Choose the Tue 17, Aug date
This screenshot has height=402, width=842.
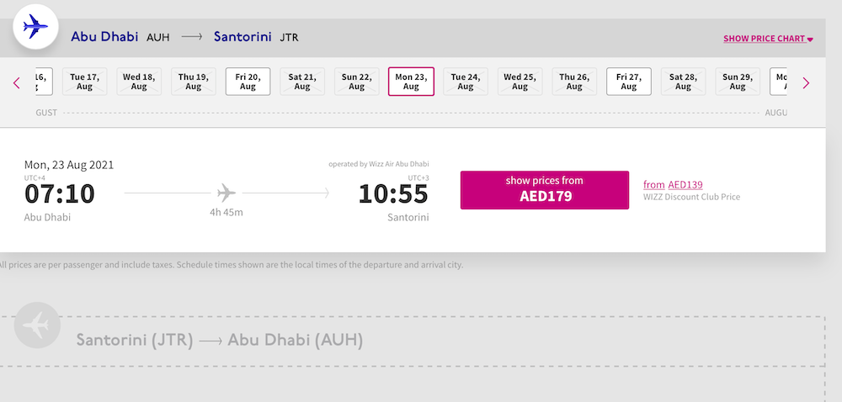(84, 82)
